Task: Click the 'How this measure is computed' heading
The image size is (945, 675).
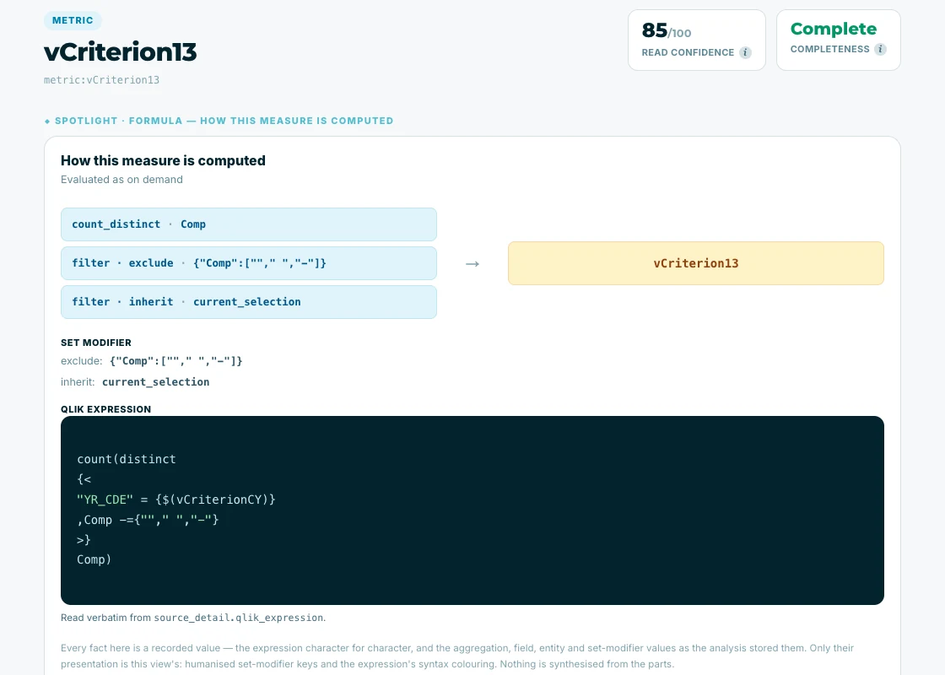Action: pyautogui.click(x=164, y=161)
